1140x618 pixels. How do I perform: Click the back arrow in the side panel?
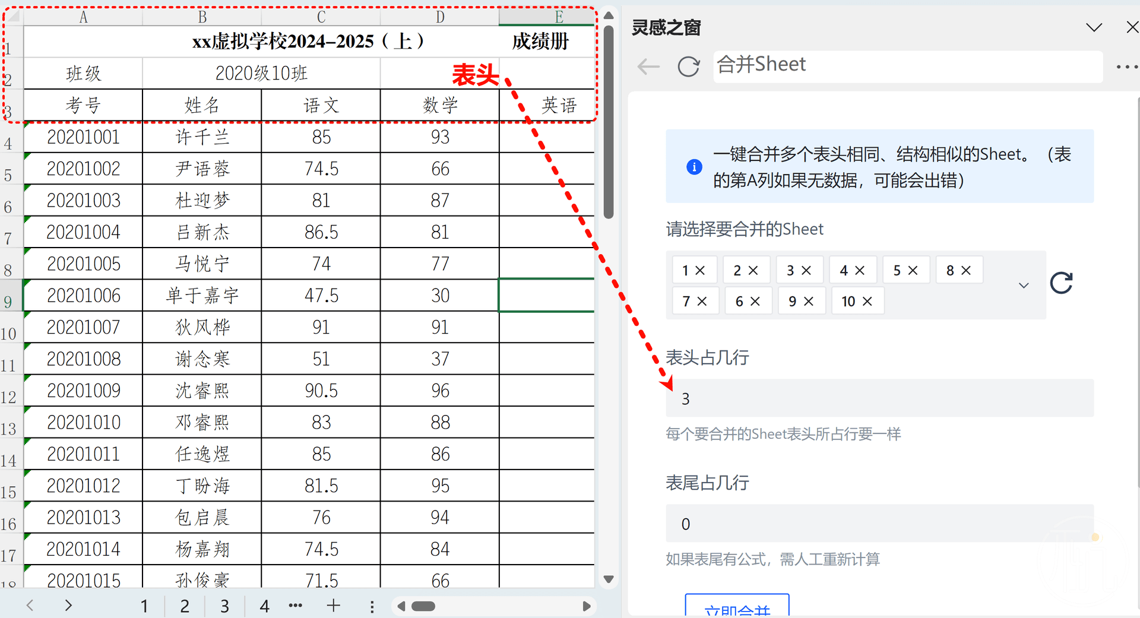click(x=648, y=66)
